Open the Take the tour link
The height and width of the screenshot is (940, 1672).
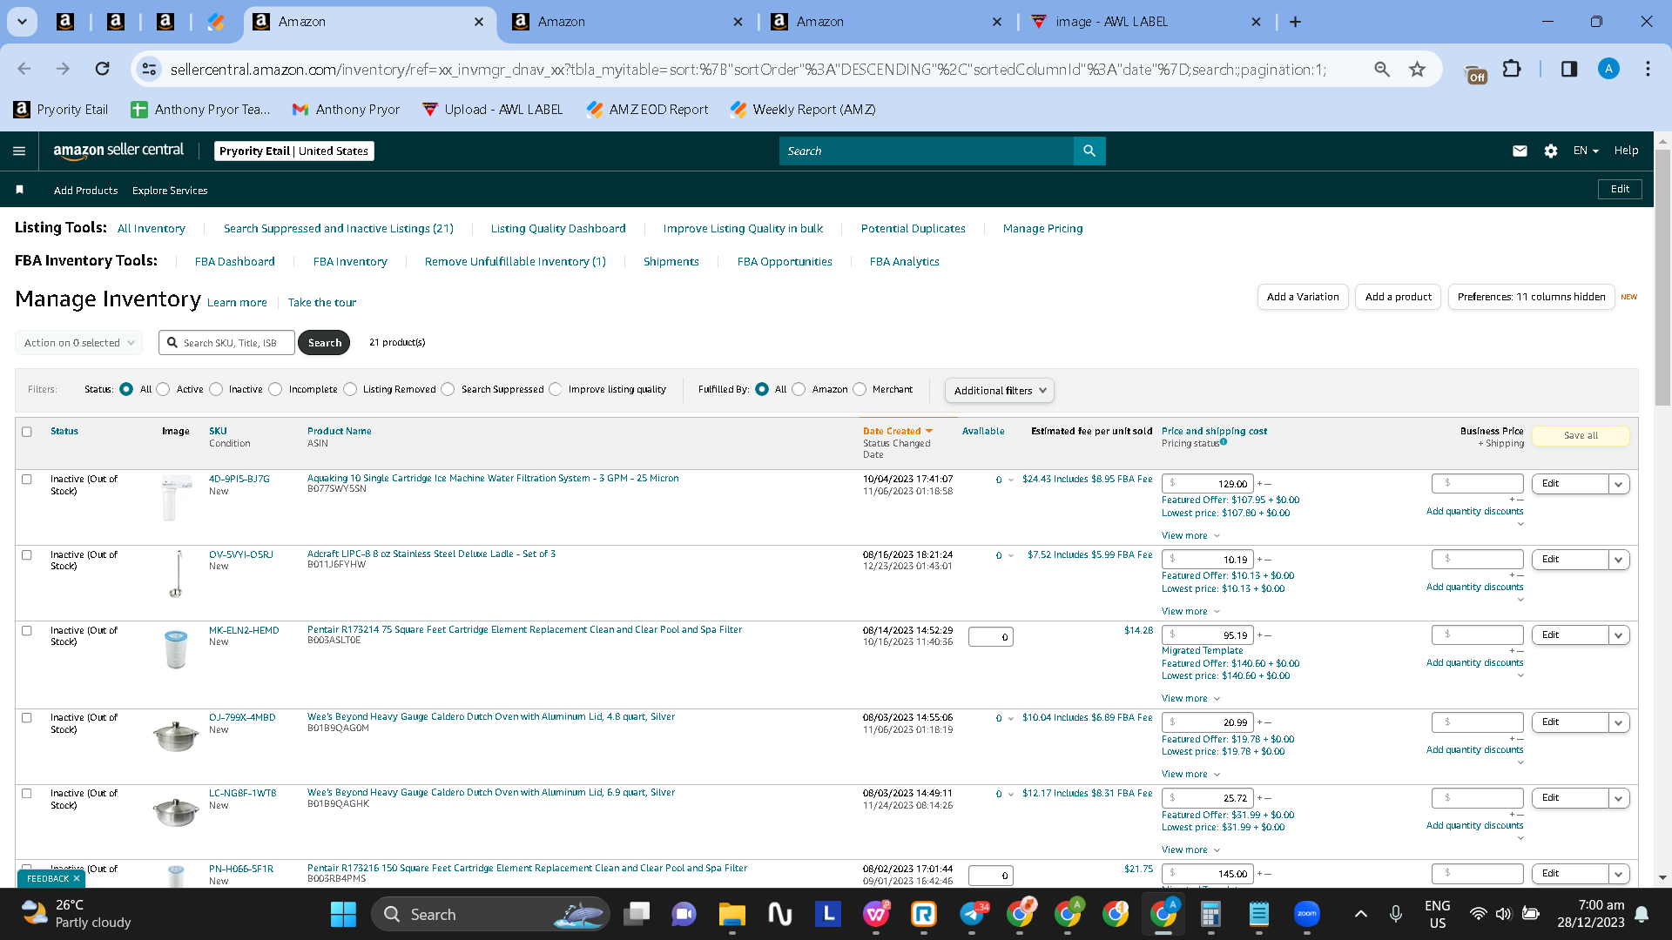click(x=322, y=303)
